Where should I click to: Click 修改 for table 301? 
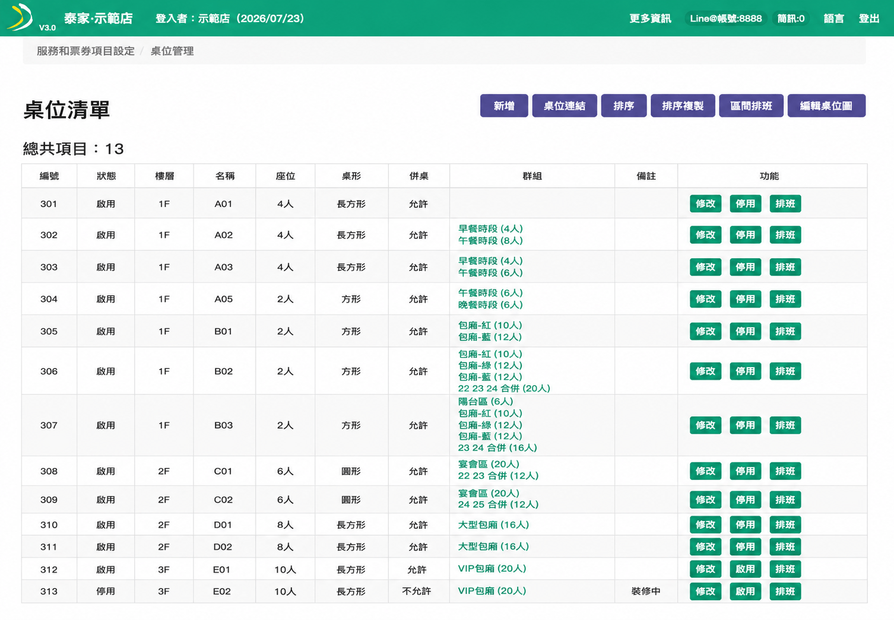705,204
